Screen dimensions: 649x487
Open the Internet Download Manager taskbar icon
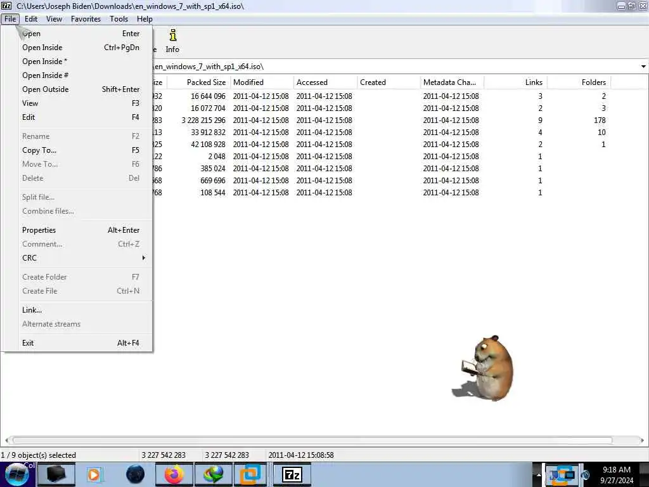pos(213,474)
